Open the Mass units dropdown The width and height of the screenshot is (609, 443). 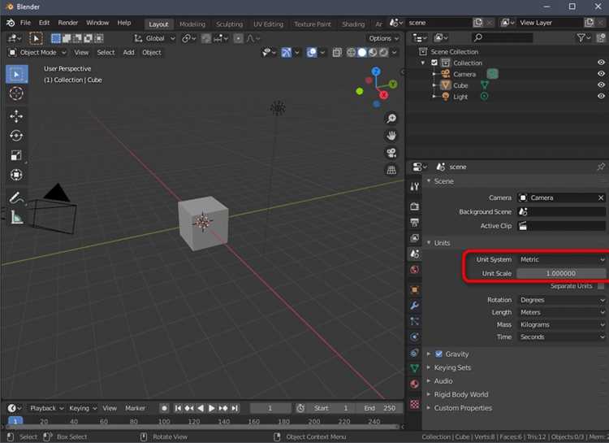click(x=562, y=325)
